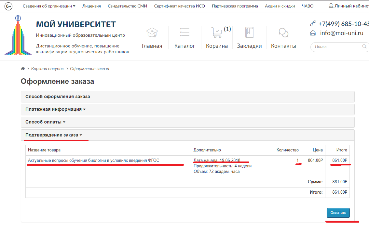Open the biology course product link
The height and width of the screenshot is (233, 369).
click(x=93, y=160)
